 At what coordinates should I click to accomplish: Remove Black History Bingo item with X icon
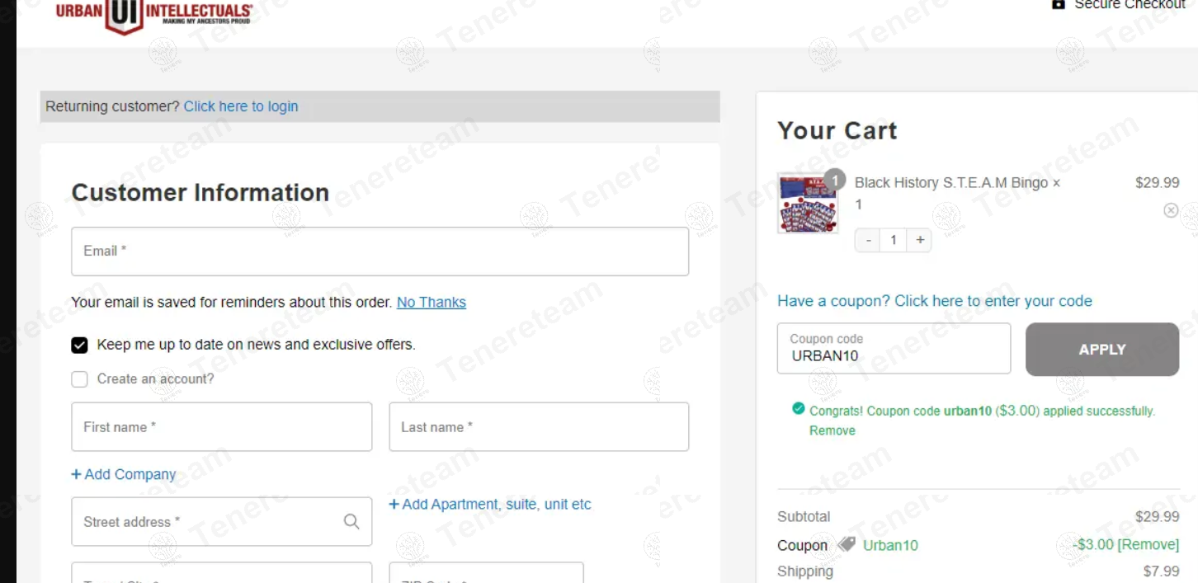coord(1171,210)
